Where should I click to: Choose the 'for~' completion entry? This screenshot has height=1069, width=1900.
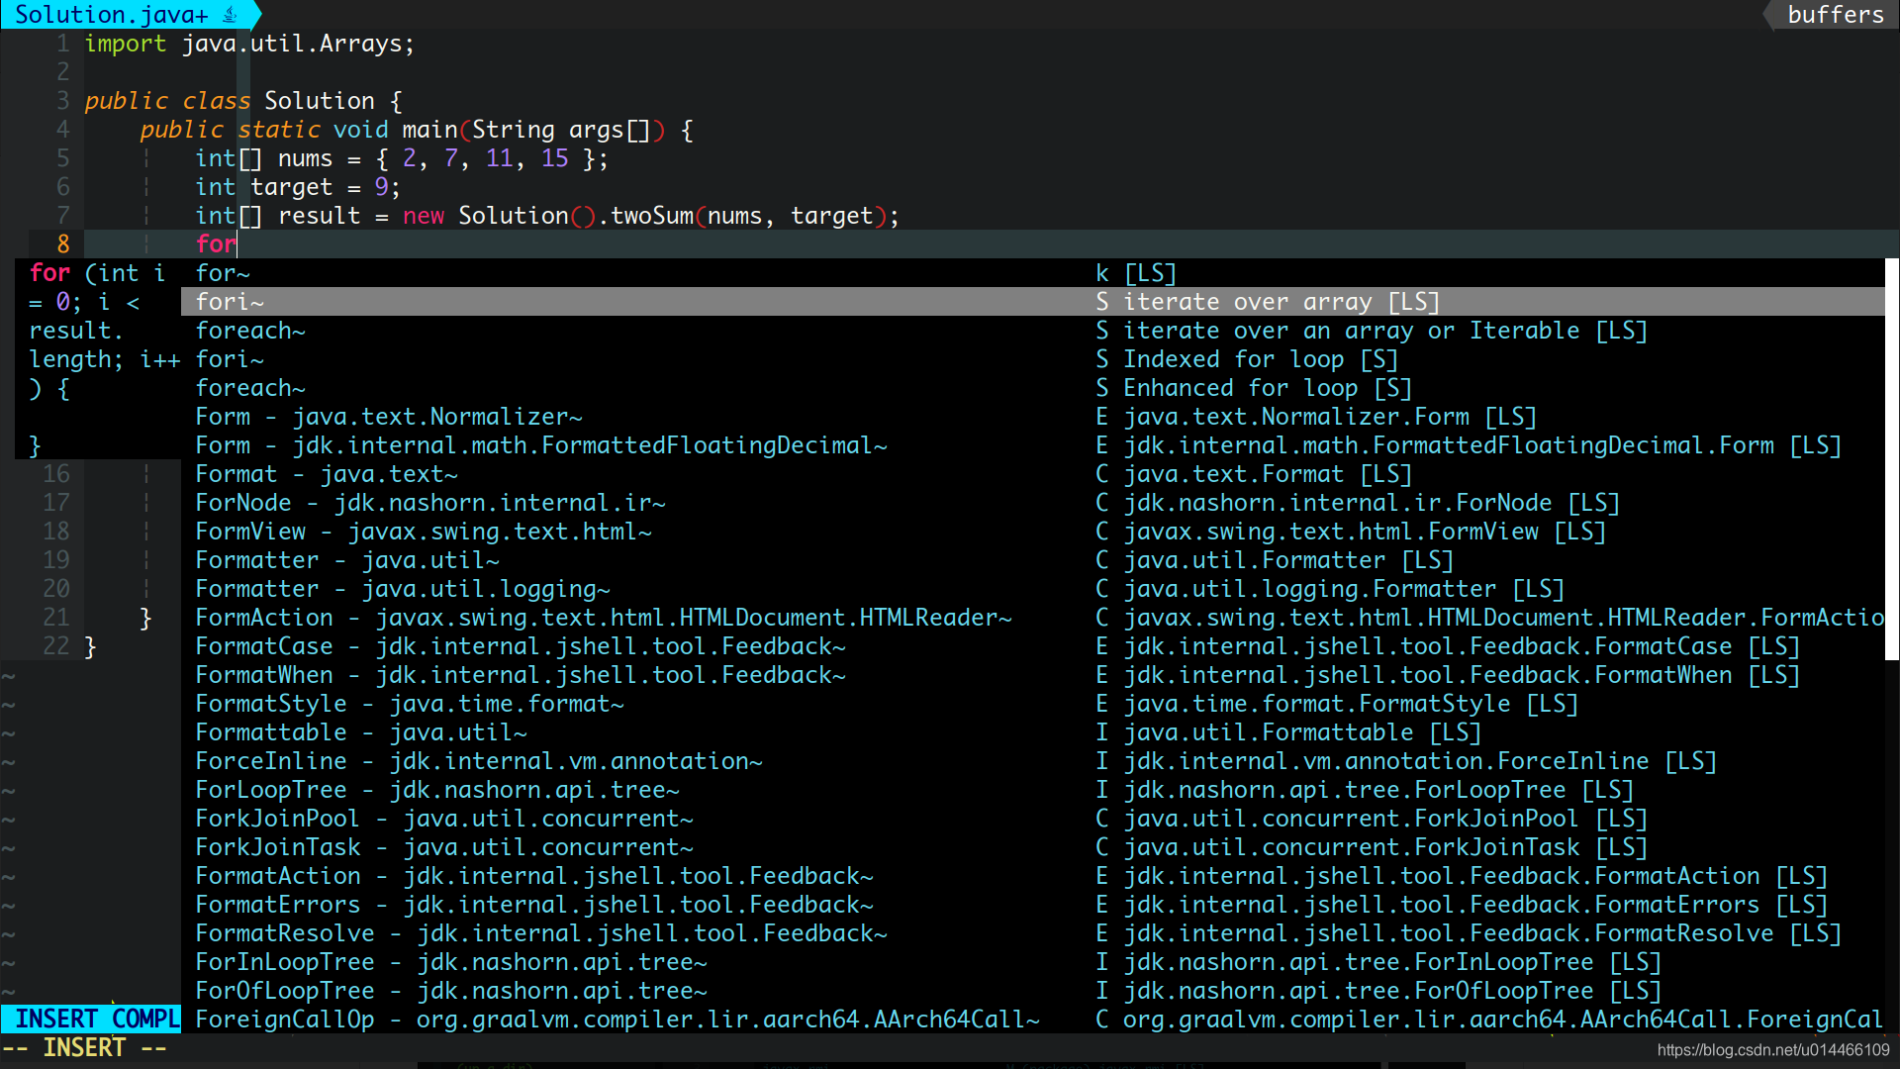point(1033,273)
